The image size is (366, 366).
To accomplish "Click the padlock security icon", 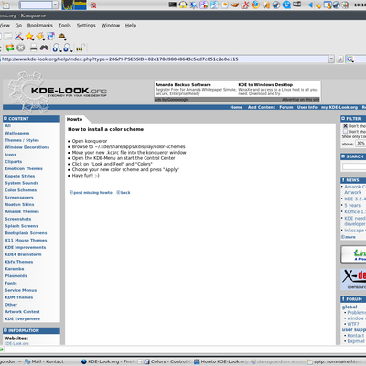I will (x=80, y=48).
